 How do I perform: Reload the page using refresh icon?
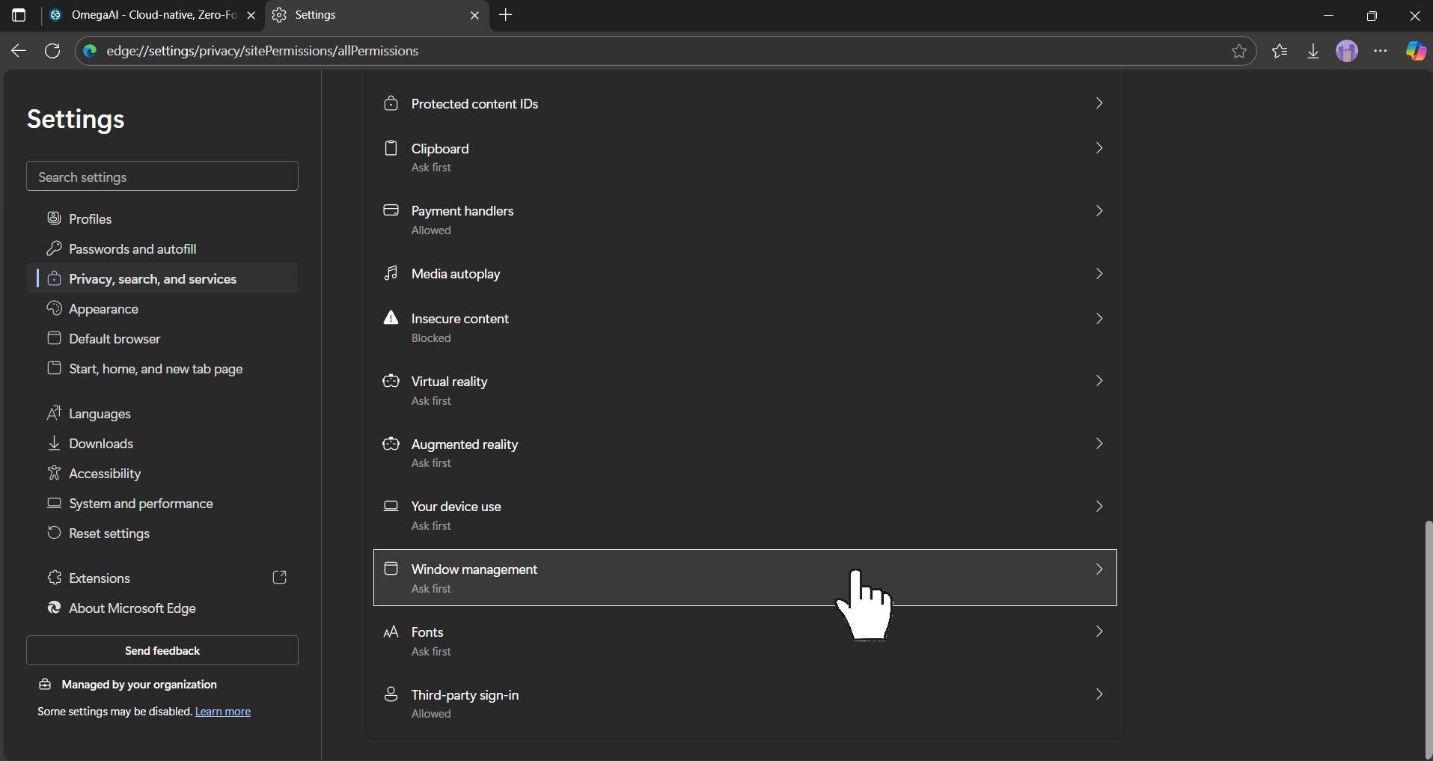click(x=52, y=51)
